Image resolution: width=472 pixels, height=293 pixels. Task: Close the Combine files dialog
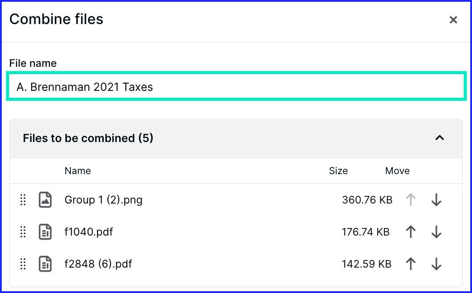(453, 20)
